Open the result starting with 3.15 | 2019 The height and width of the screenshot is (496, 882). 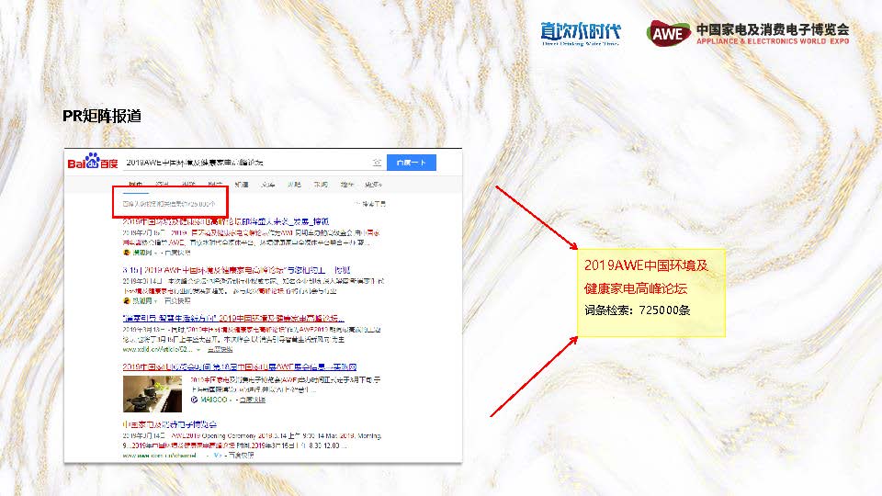[x=236, y=270]
